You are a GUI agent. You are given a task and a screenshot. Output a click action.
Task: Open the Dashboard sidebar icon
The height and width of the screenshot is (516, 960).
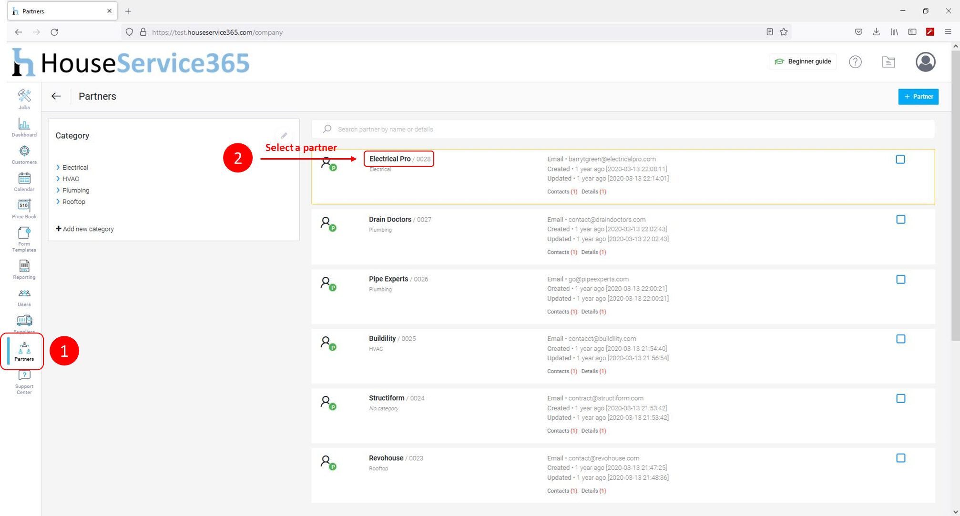coord(24,128)
